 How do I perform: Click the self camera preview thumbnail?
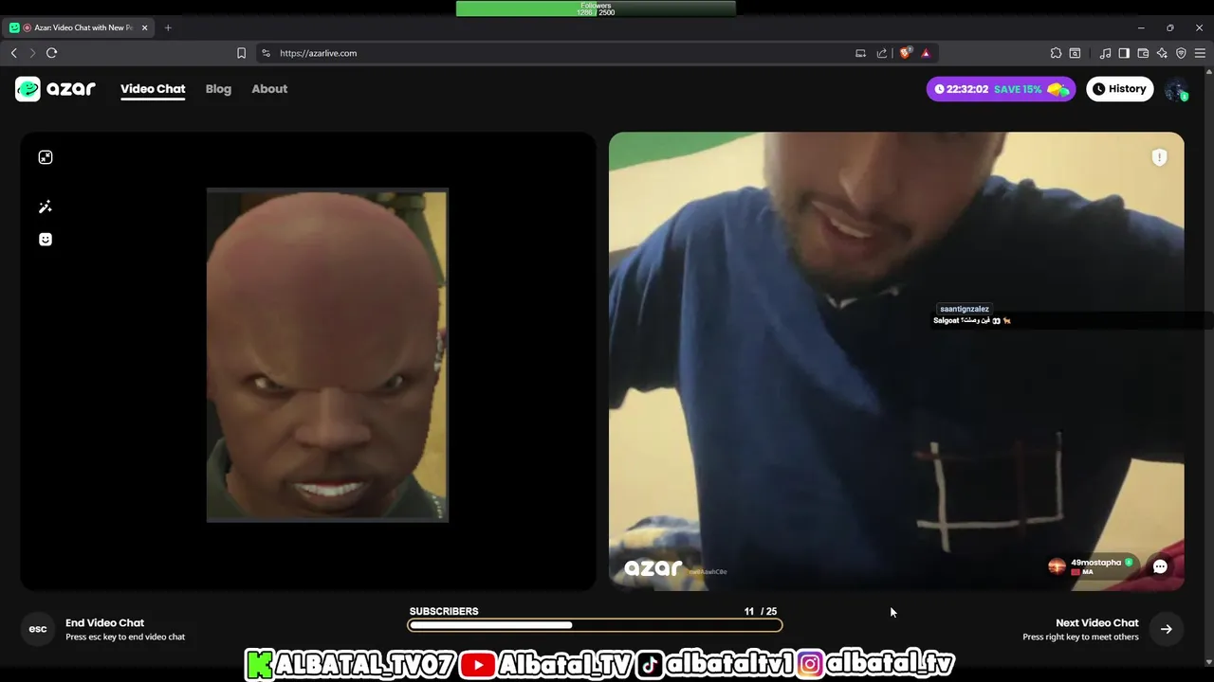pos(327,355)
